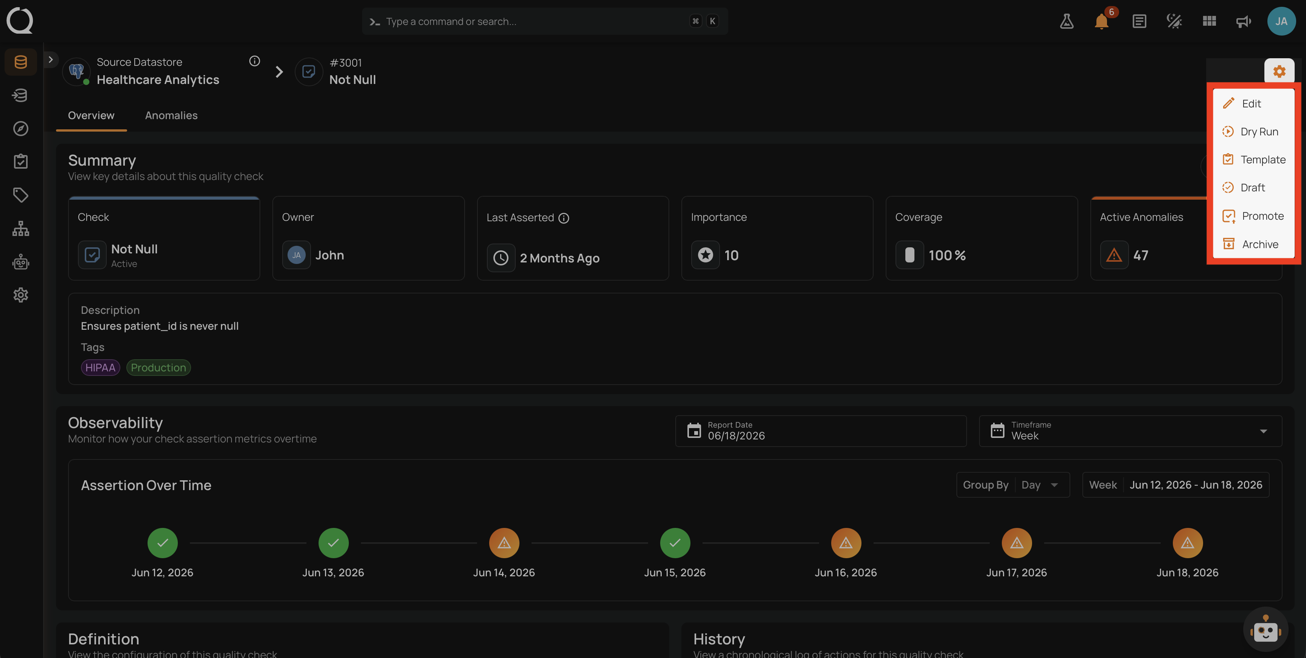This screenshot has height=658, width=1306.
Task: Click the Coverage value 100%
Action: click(x=947, y=255)
